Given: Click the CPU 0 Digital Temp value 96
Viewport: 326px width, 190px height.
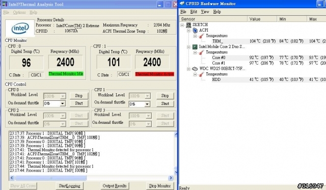Looking at the screenshot, I should (x=26, y=63).
